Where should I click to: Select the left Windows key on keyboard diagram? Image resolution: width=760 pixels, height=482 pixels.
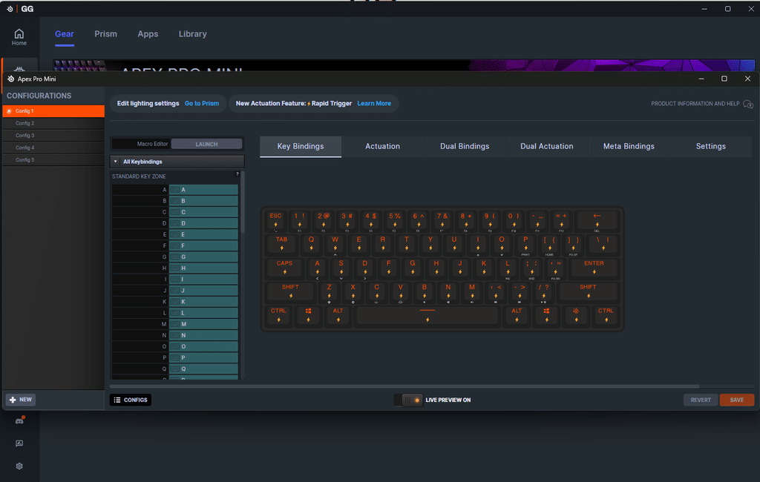click(x=308, y=315)
